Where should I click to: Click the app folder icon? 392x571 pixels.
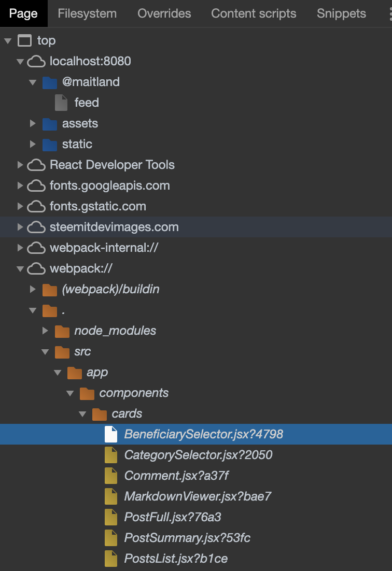point(74,373)
